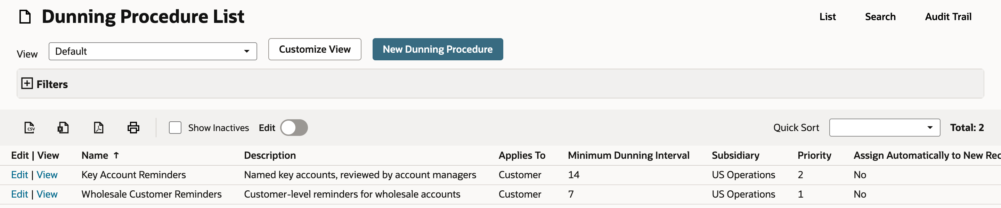This screenshot has height=208, width=1001.
Task: Sort by the Priority column header
Action: (814, 155)
